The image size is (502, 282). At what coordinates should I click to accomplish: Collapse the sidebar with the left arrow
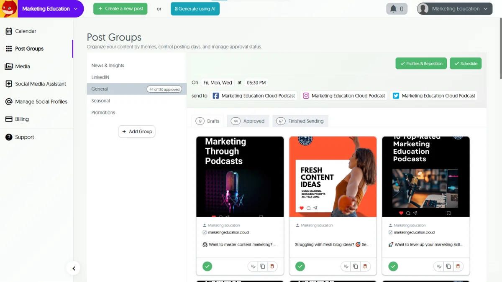pyautogui.click(x=74, y=269)
